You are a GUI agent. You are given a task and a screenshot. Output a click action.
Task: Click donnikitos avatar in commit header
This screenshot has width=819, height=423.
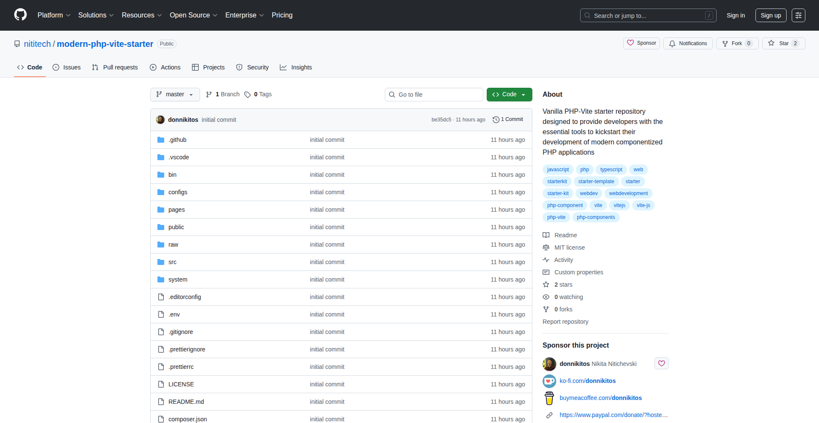(160, 120)
